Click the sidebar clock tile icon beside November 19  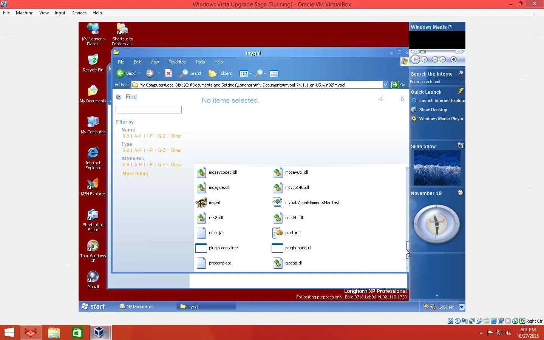(461, 192)
